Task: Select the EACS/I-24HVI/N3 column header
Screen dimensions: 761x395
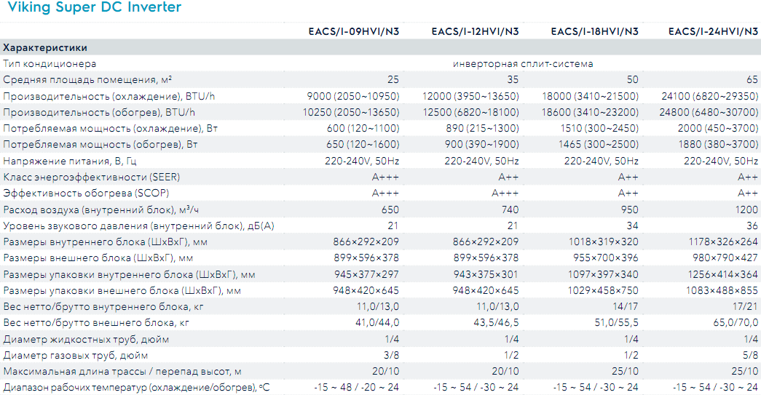Action: 714,31
